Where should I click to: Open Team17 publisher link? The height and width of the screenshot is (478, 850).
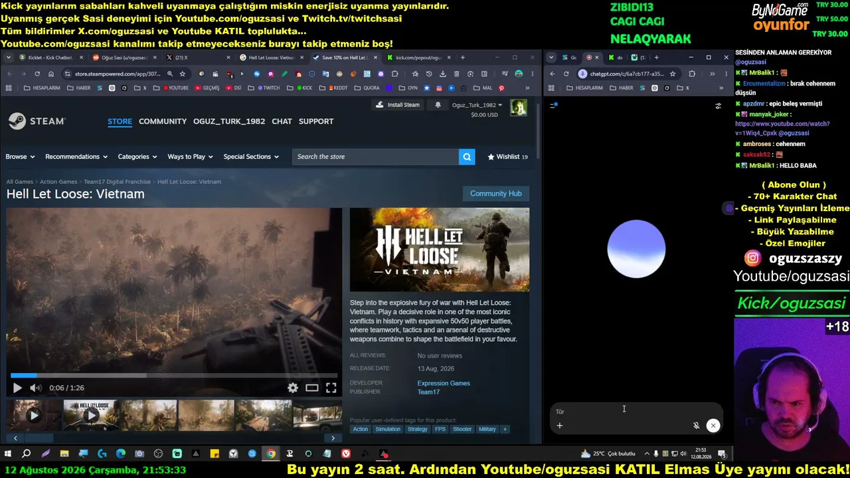(428, 392)
